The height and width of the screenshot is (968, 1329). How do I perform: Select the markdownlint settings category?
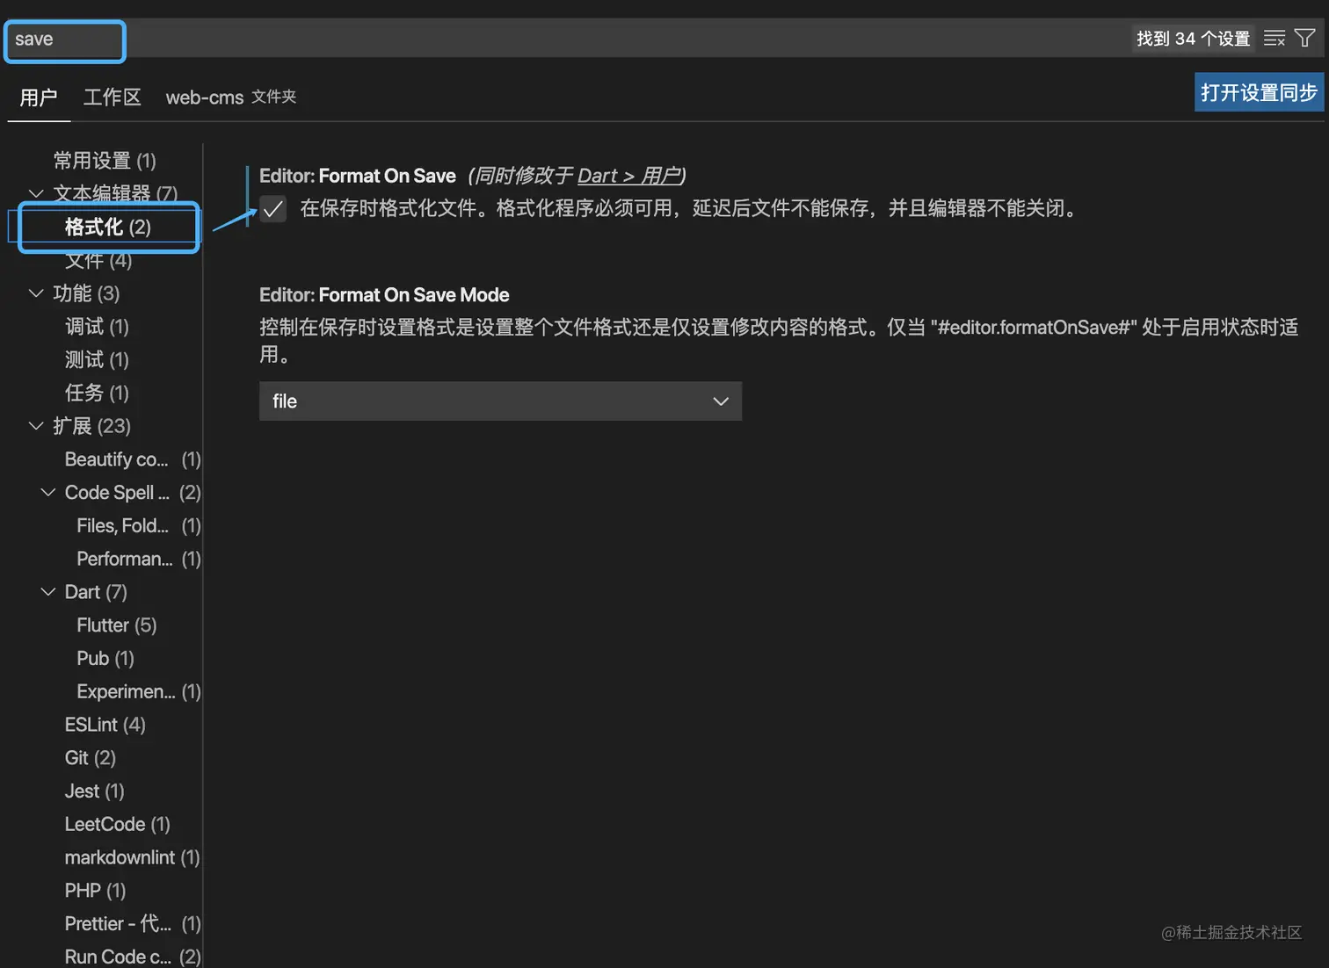pos(120,856)
